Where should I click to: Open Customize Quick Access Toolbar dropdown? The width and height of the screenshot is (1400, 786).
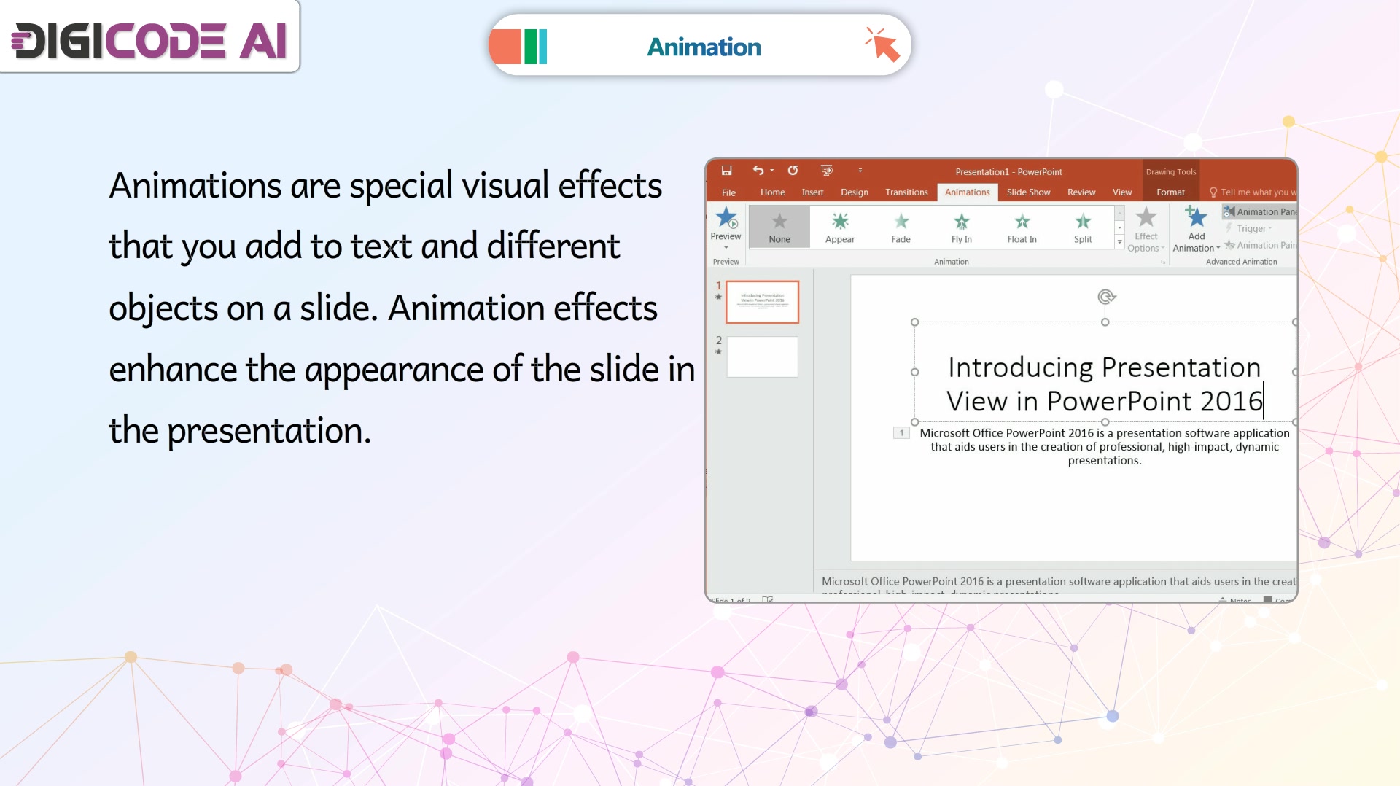pyautogui.click(x=860, y=171)
